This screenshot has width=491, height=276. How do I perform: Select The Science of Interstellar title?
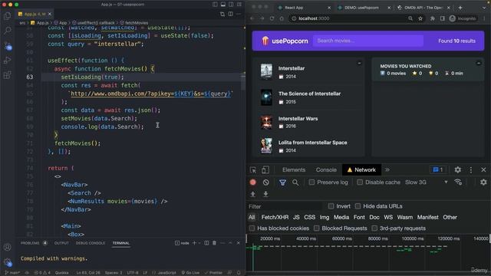(309, 94)
